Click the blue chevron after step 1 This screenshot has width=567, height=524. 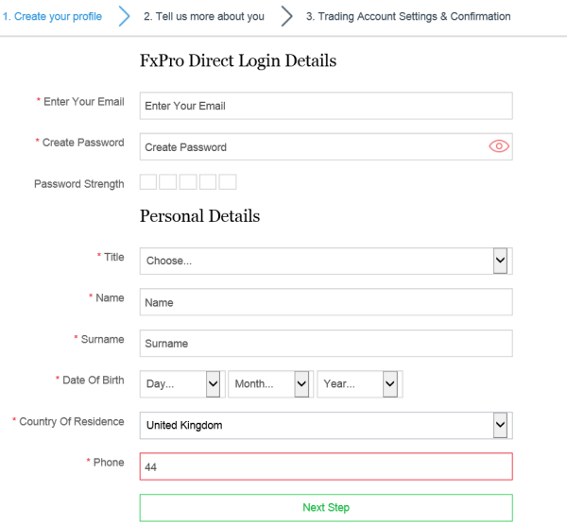124,17
